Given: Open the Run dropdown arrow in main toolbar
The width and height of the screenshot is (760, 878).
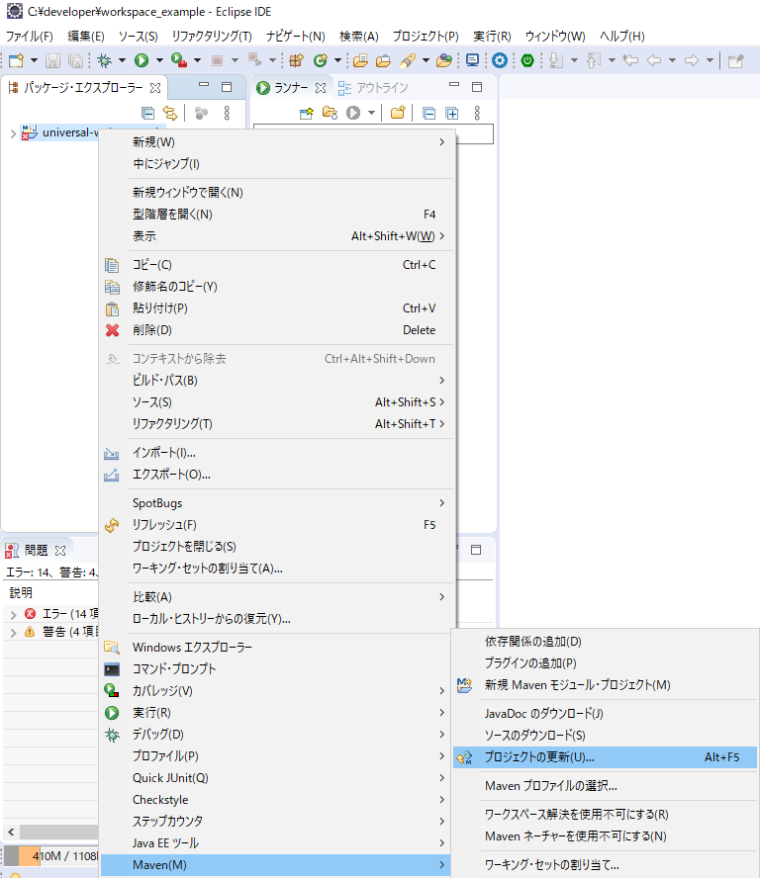Looking at the screenshot, I should tap(159, 60).
